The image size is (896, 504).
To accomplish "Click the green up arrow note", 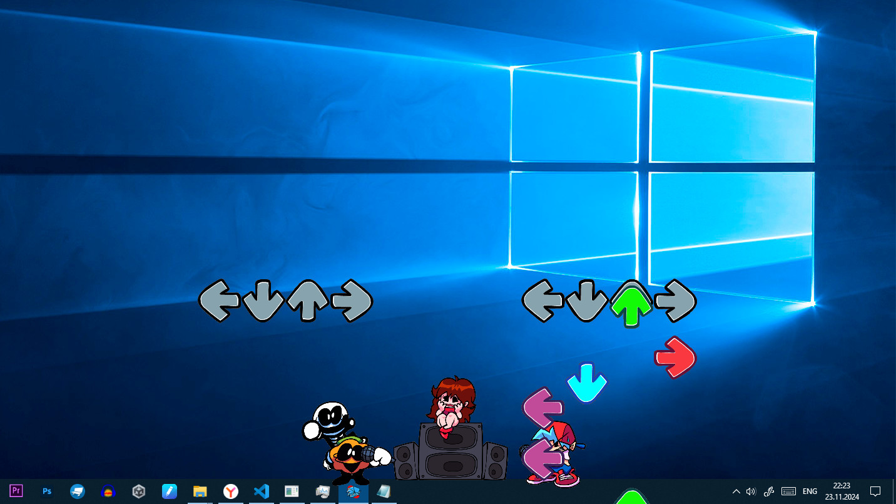I will coord(631,302).
